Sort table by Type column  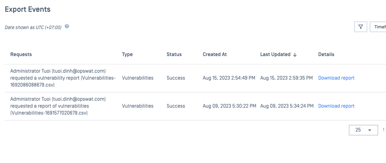[x=127, y=54]
